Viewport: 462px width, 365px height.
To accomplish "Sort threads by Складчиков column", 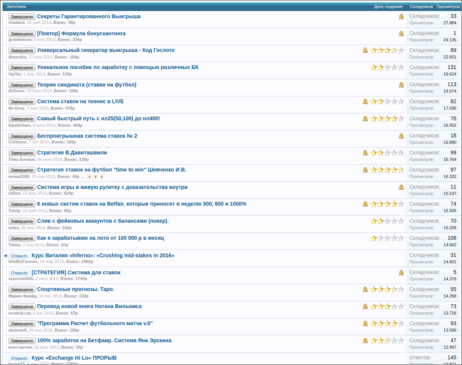I will 421,6.
